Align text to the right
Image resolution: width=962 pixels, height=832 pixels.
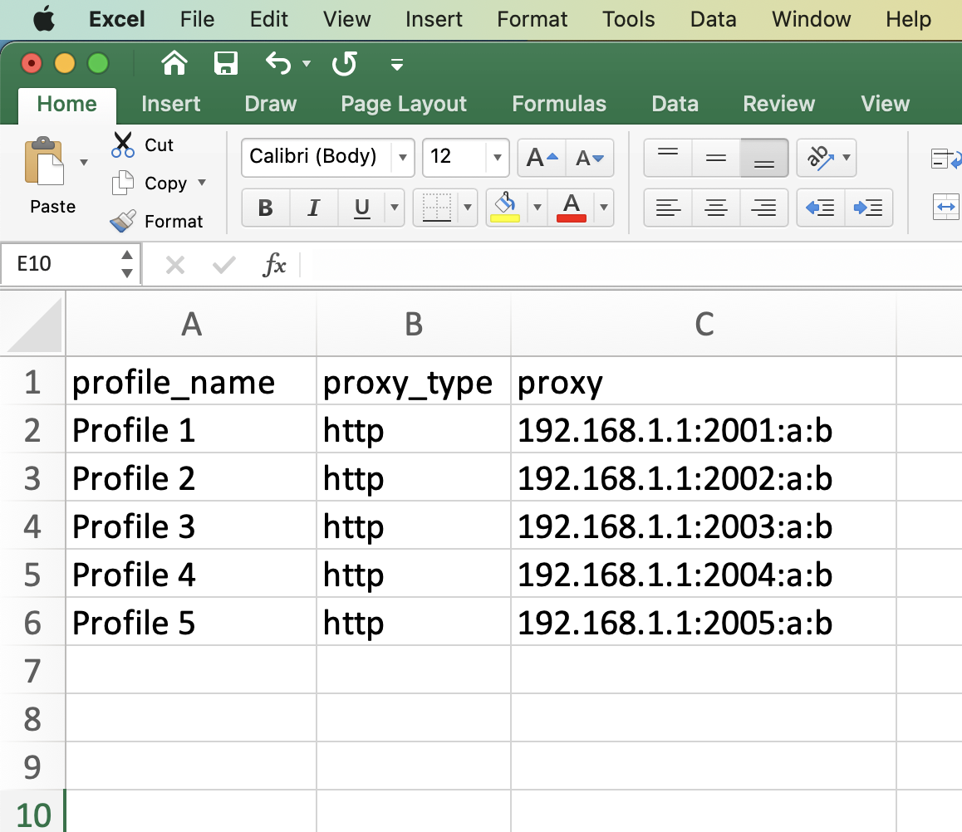[x=763, y=208]
